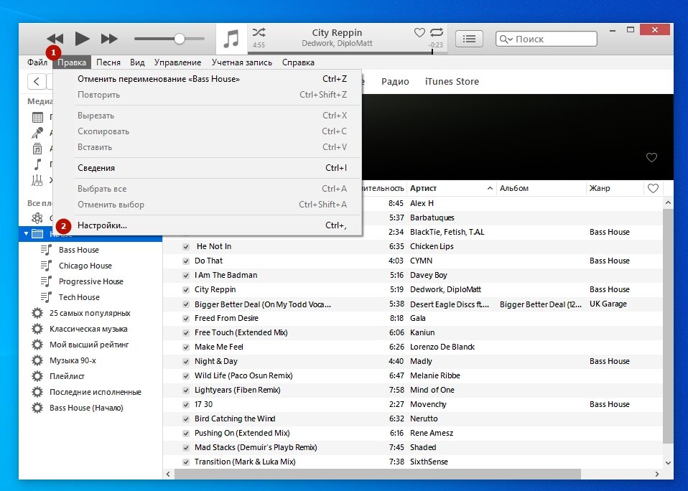Viewport: 688px width, 491px height.
Task: Click the heart column header icon
Action: 653,188
